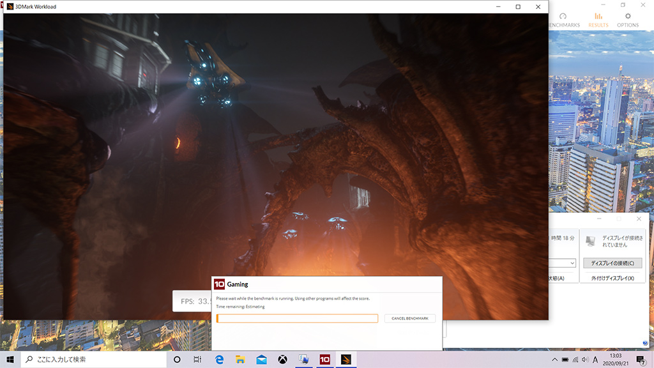Click the search magnifier icon on the taskbar
654x368 pixels.
(x=29, y=359)
